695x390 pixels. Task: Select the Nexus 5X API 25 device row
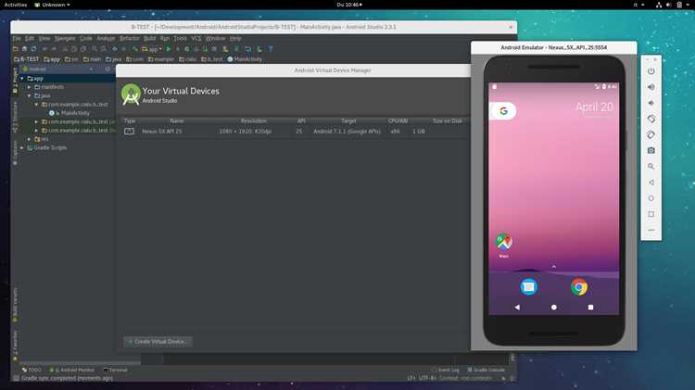293,132
